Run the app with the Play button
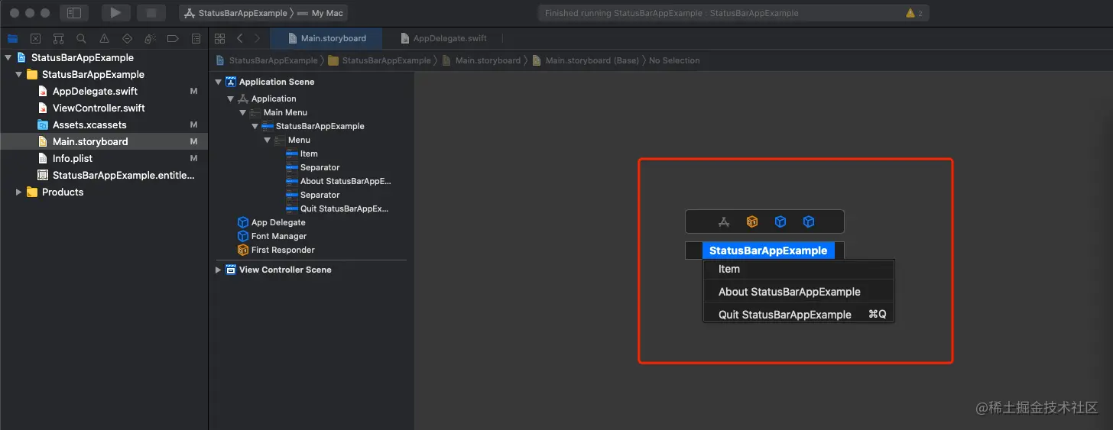 tap(115, 13)
